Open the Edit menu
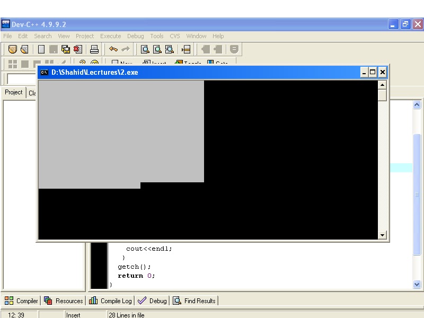Viewport: 424px width, 318px height. pos(23,36)
